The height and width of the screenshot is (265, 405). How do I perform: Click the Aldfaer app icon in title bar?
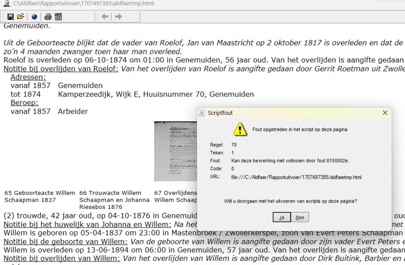(6, 4)
